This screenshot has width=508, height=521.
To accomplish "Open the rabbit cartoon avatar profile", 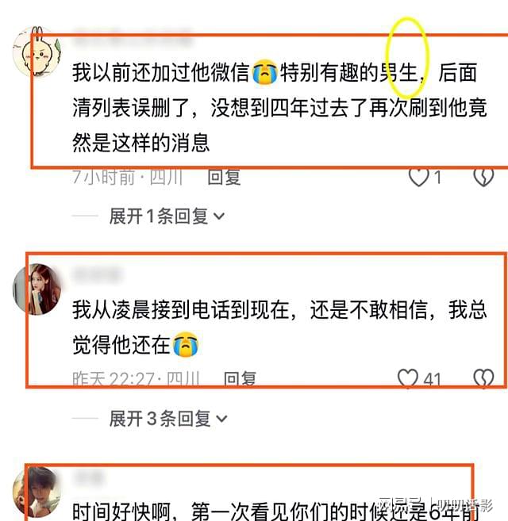I will [x=37, y=52].
